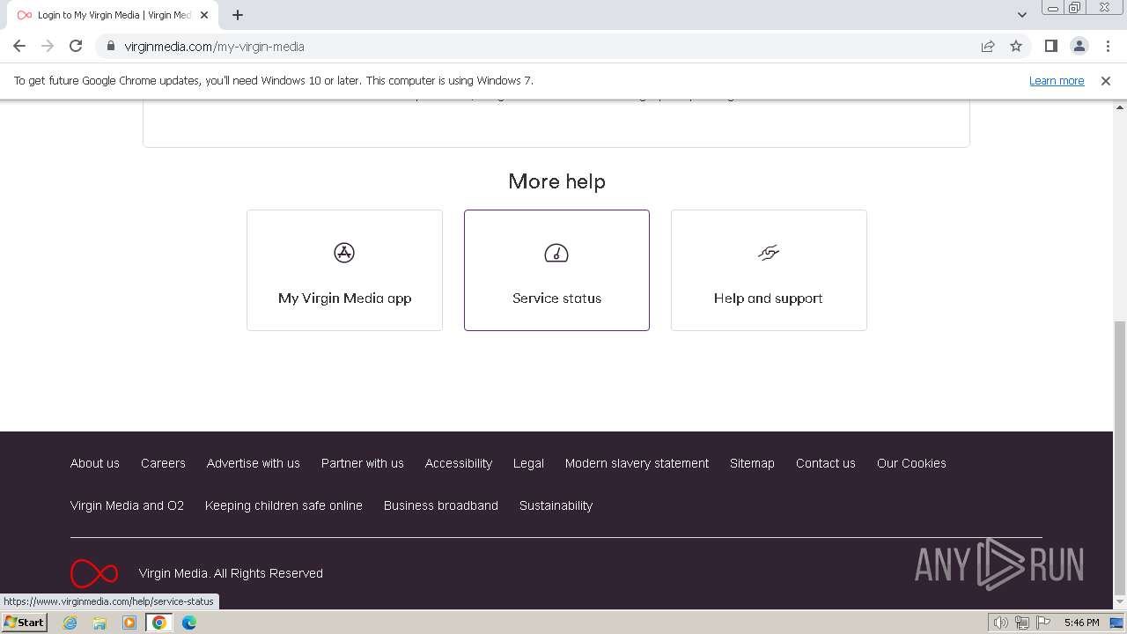Click the red Virgin Media infinity logo
The width and height of the screenshot is (1127, 634).
coord(94,573)
